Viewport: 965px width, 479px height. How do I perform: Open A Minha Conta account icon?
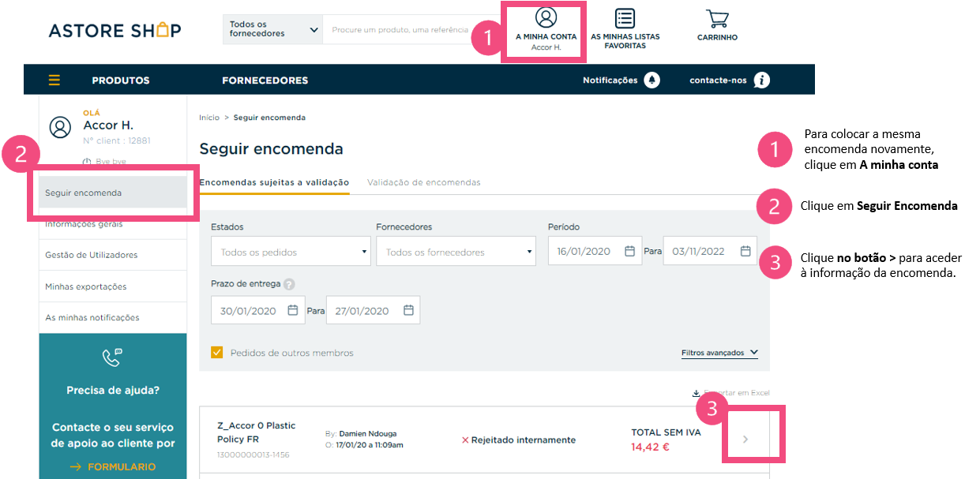[546, 17]
